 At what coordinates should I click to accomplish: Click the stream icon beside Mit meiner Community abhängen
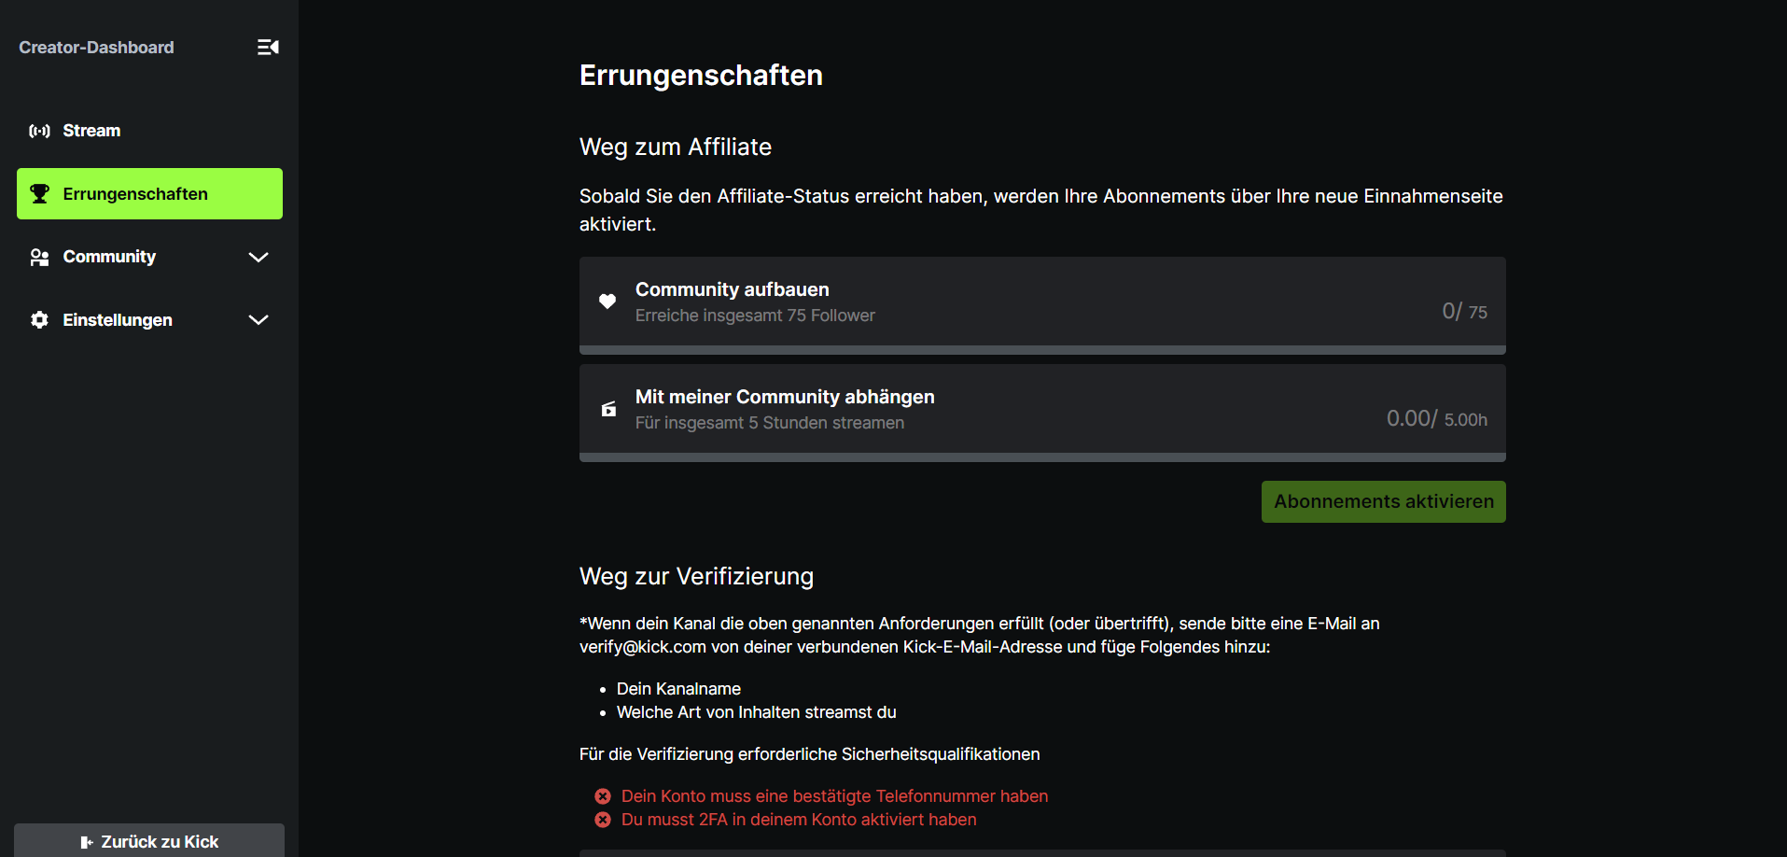click(x=608, y=409)
